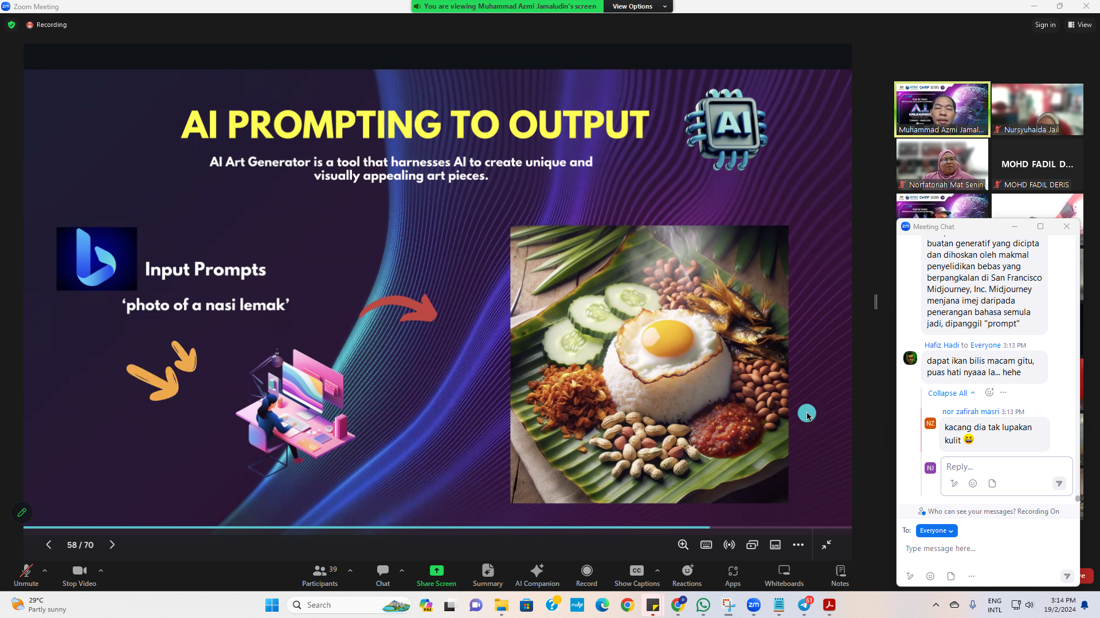Screen dimensions: 1100x618
Task: Open the View layout menu
Action: (1080, 25)
